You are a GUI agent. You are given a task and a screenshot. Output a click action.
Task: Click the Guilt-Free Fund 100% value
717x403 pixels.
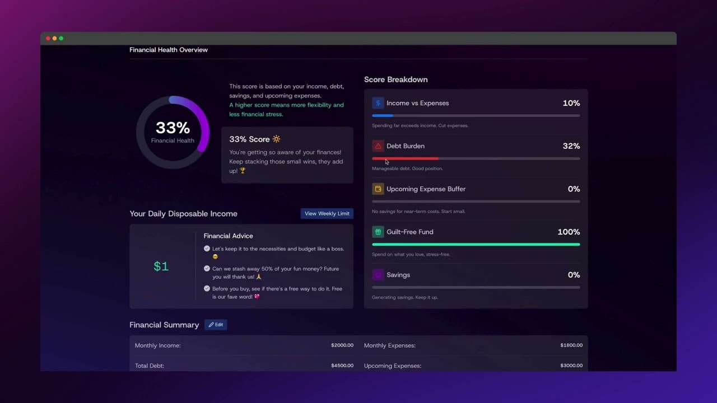tap(569, 232)
